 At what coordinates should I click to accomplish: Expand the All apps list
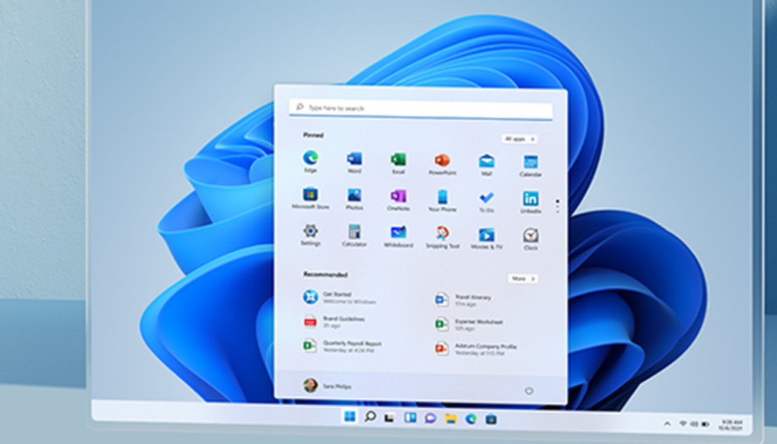[x=519, y=139]
